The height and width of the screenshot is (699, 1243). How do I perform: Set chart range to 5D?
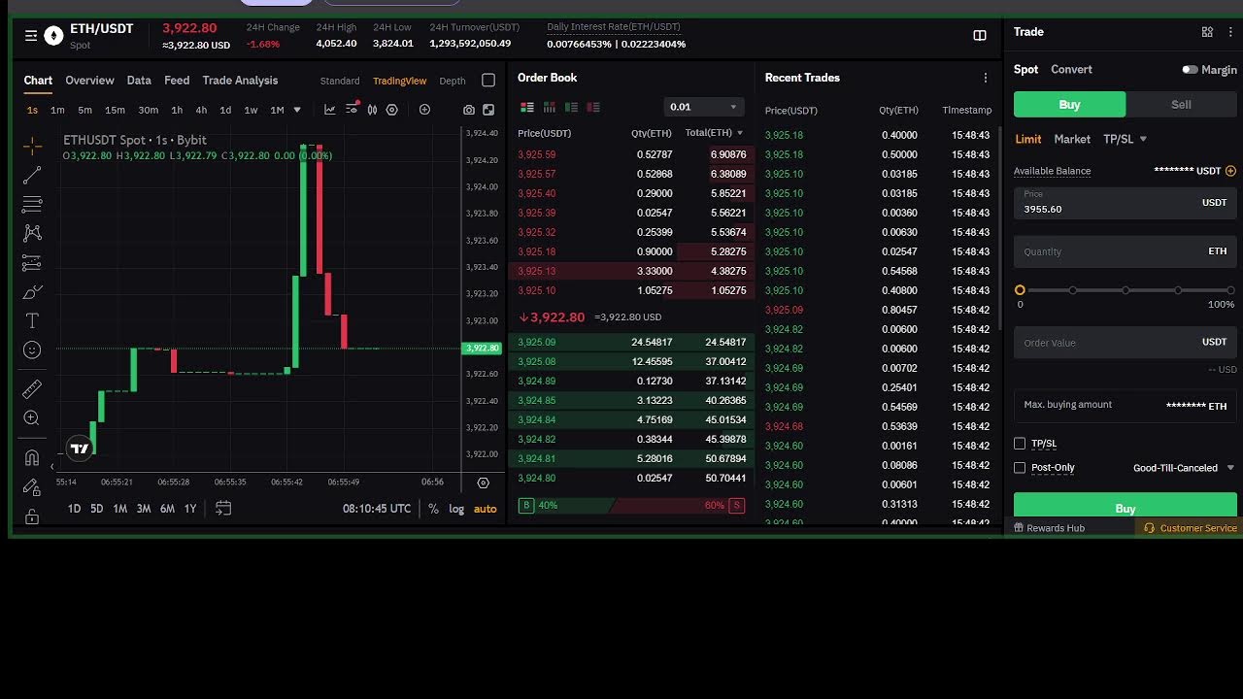click(x=97, y=509)
